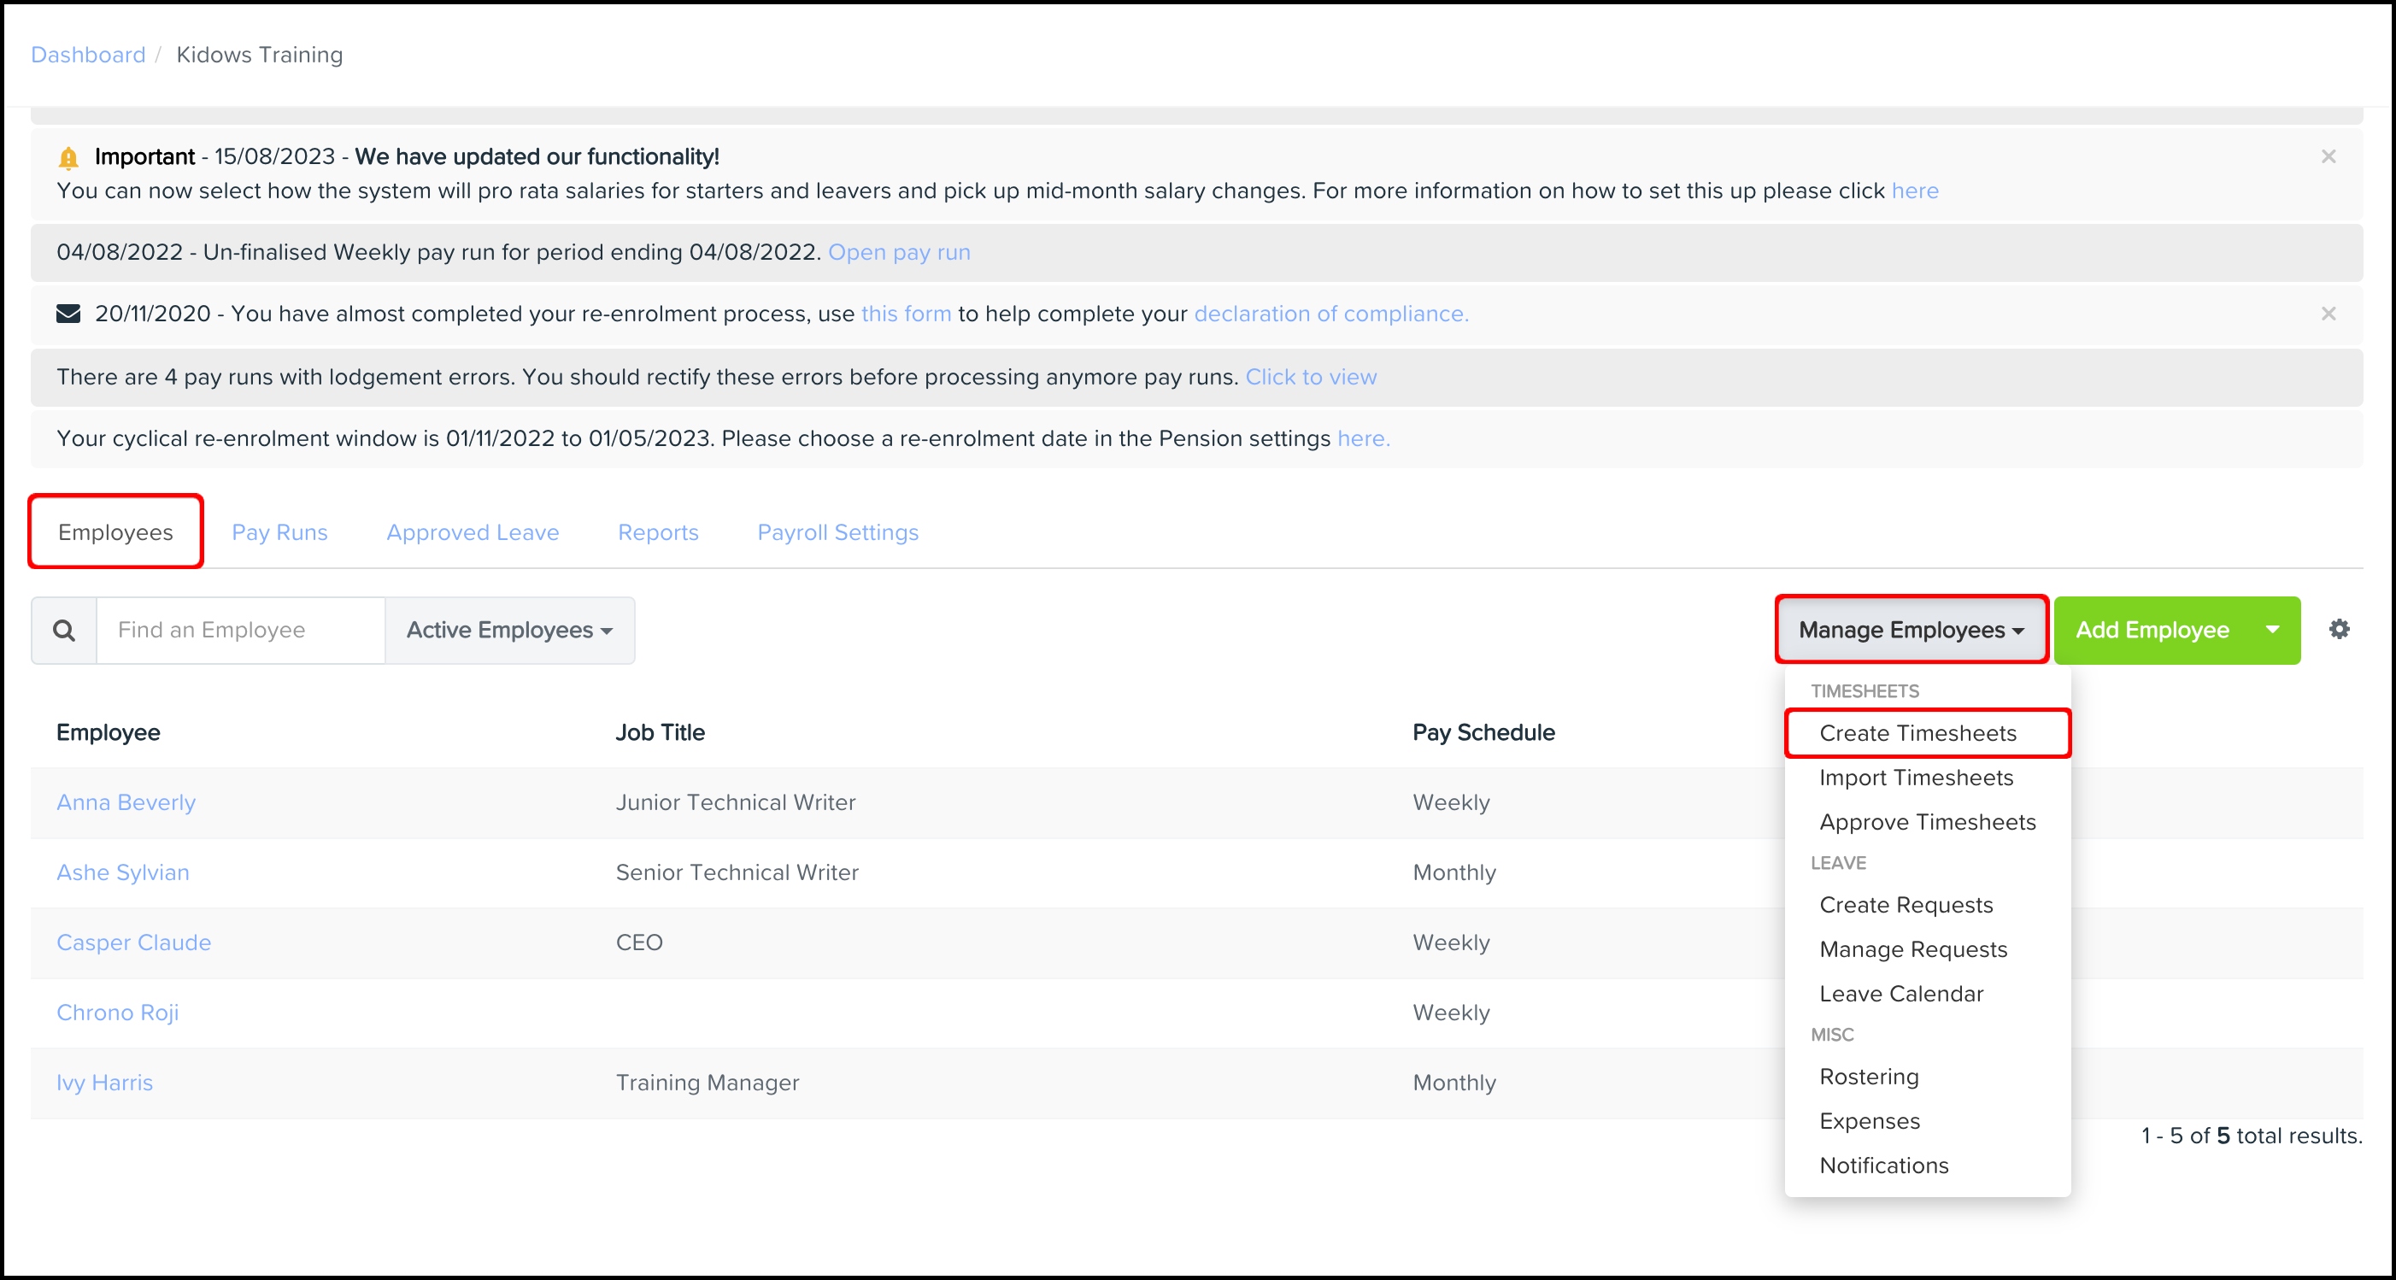Image resolution: width=2396 pixels, height=1280 pixels.
Task: Dismiss the Important update notification
Action: pos(2328,156)
